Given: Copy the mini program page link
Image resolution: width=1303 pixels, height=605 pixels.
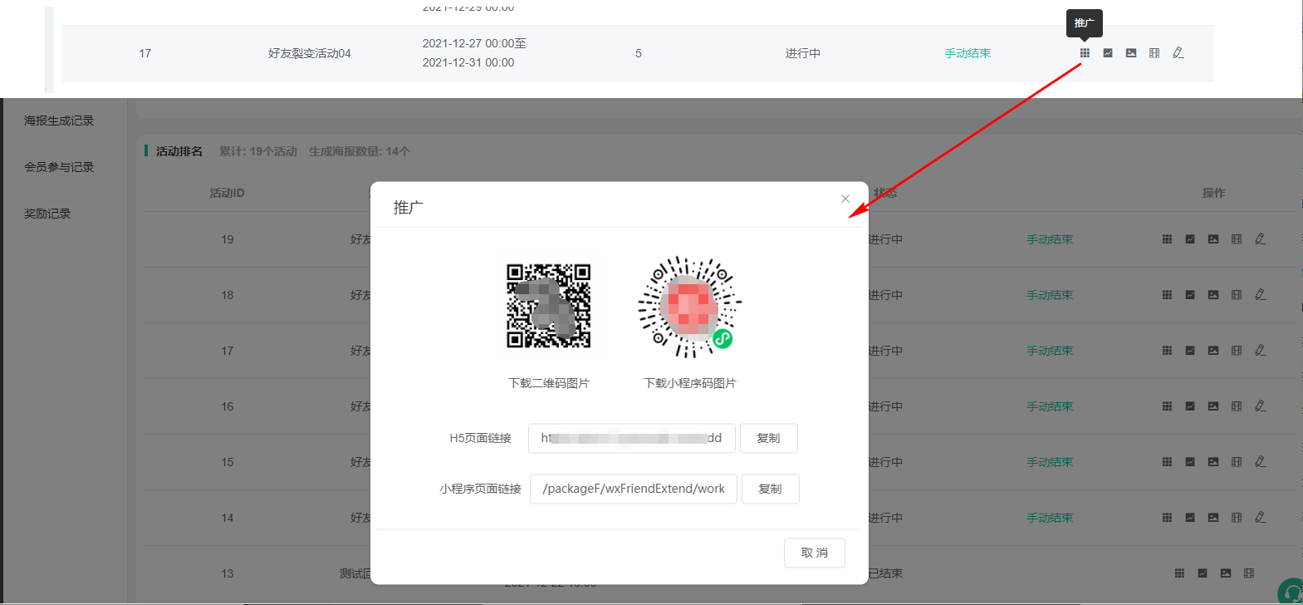Looking at the screenshot, I should pos(770,489).
